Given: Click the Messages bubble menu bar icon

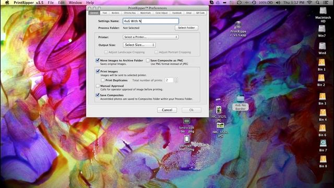Looking at the screenshot, I should [239, 3].
